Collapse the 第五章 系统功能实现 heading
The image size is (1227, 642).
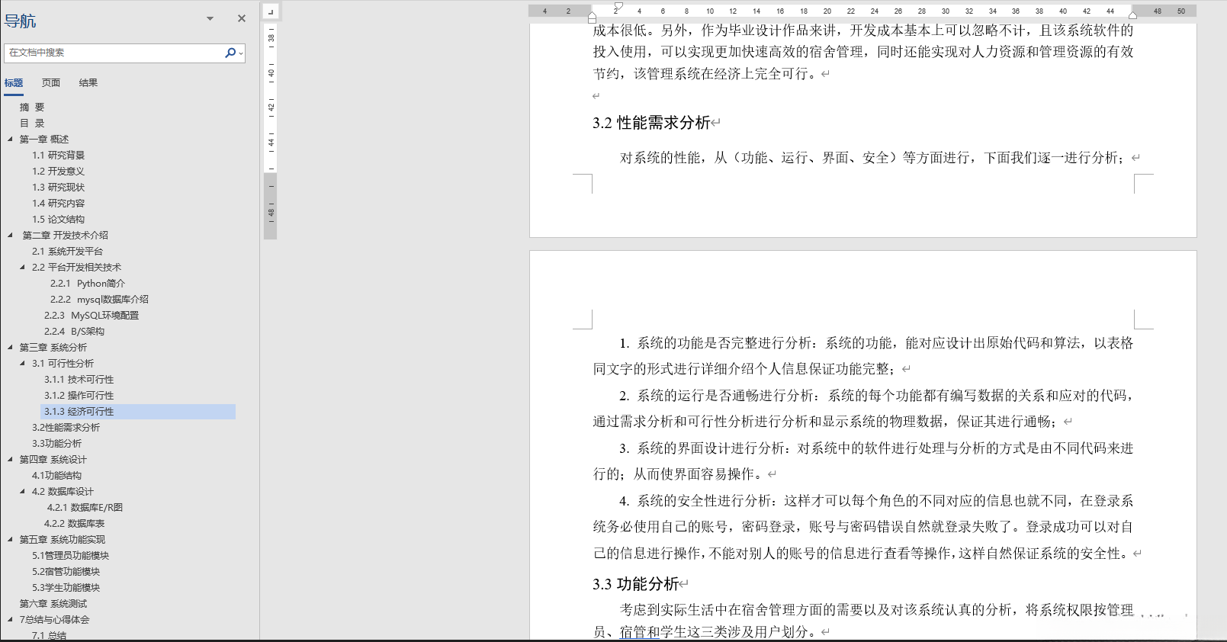[x=10, y=539]
